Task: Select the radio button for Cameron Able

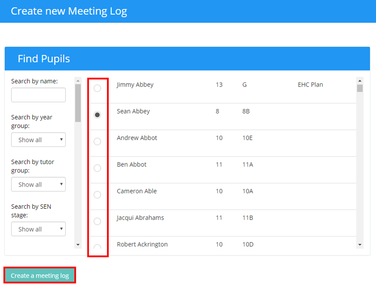Action: [x=97, y=195]
